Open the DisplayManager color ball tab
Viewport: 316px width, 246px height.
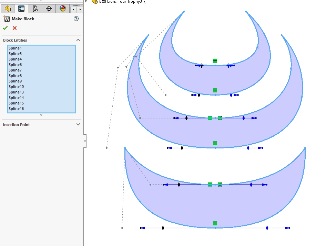click(62, 9)
